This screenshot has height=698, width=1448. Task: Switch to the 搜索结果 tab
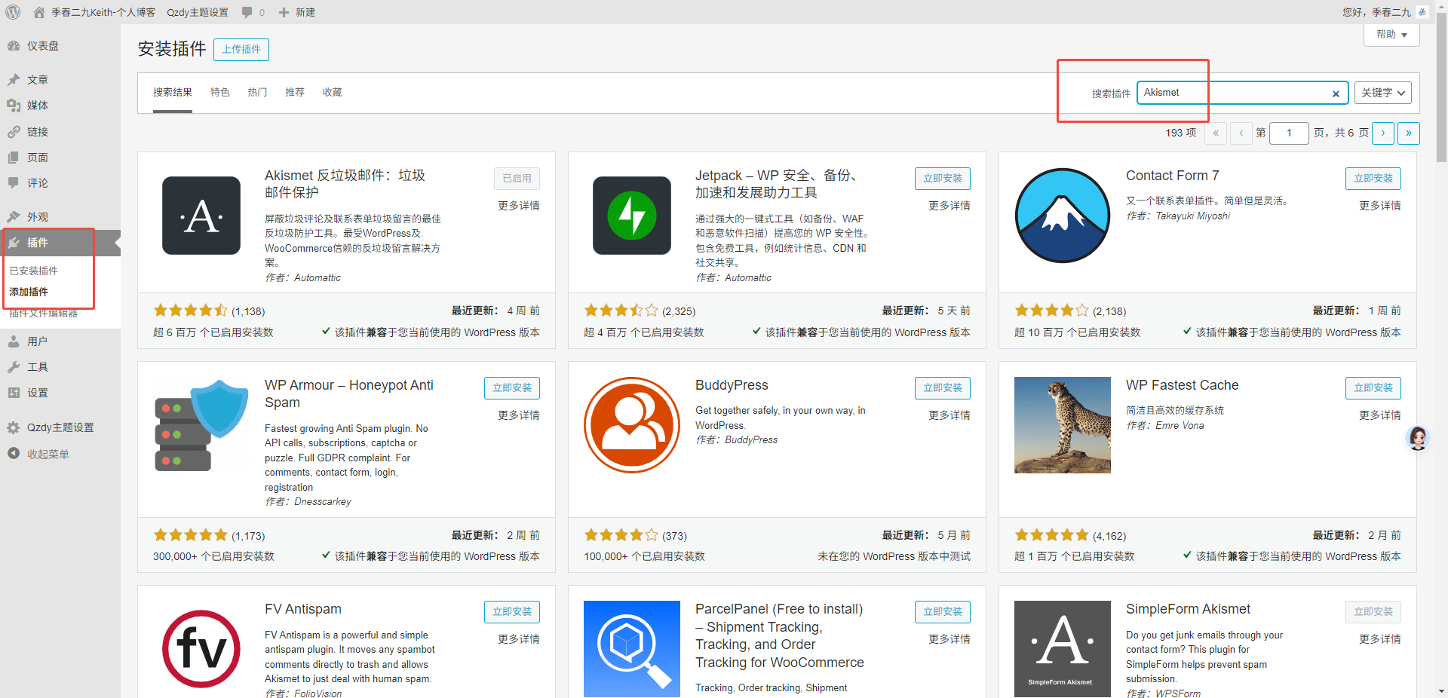173,93
